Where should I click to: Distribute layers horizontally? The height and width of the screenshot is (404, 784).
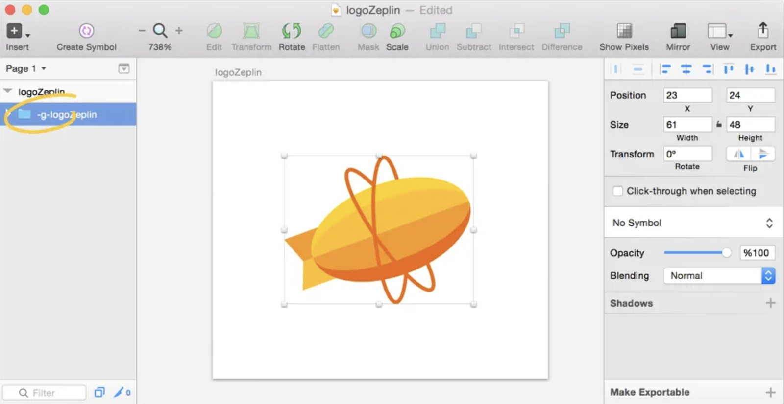pos(616,69)
